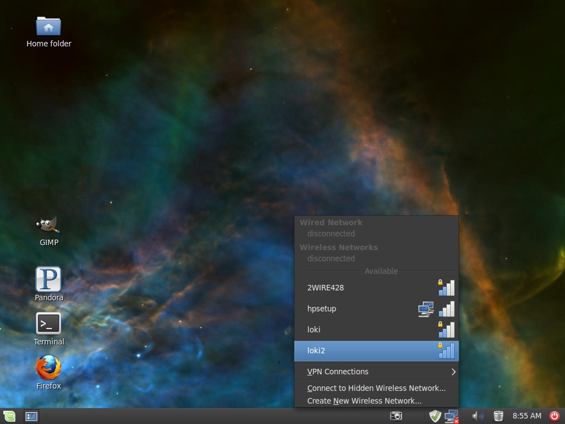Open the Home folder desktop icon
565x424 pixels.
(49, 26)
